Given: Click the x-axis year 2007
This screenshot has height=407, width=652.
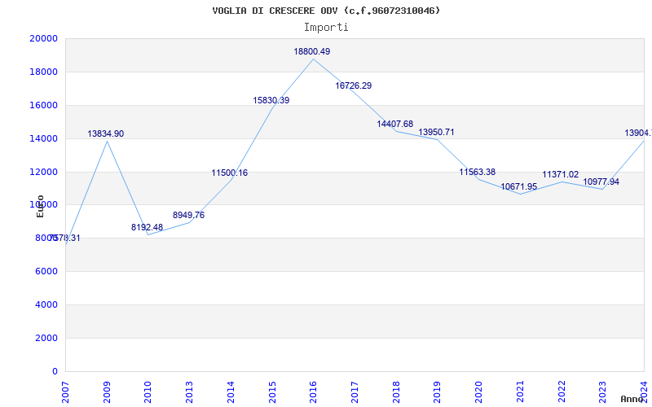Looking at the screenshot, I should (x=65, y=392).
